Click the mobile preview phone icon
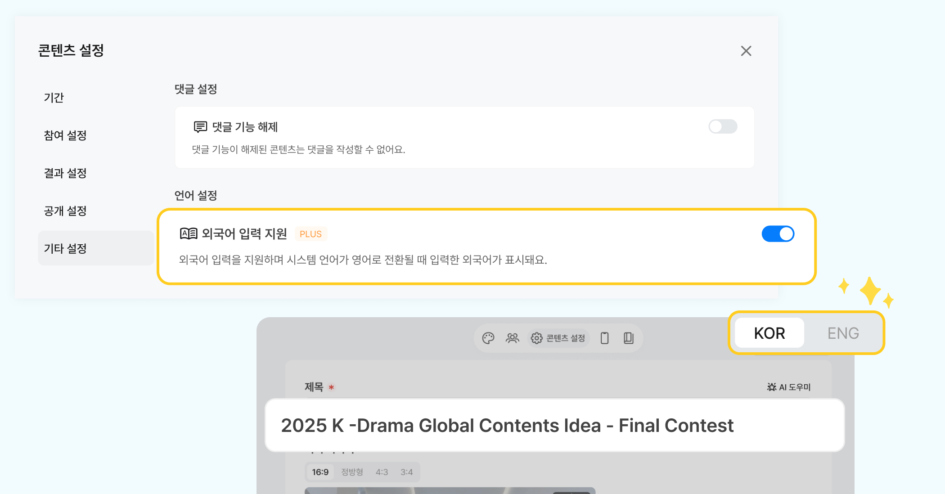The image size is (945, 494). (604, 338)
